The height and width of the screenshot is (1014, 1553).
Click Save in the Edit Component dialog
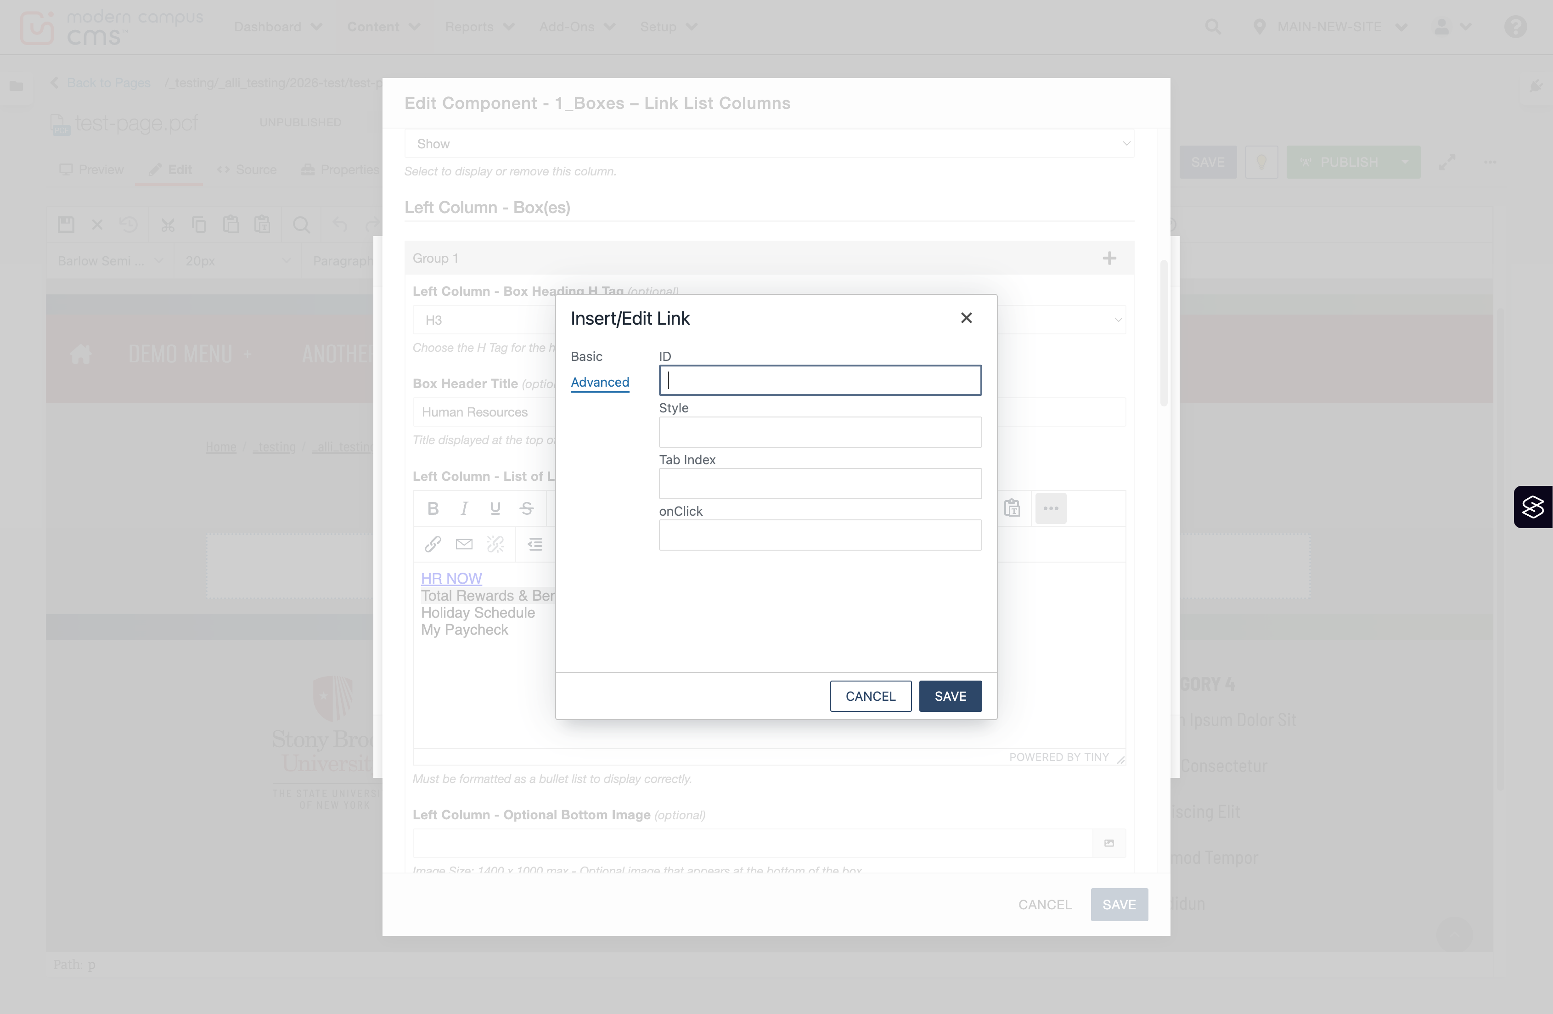point(1119,904)
